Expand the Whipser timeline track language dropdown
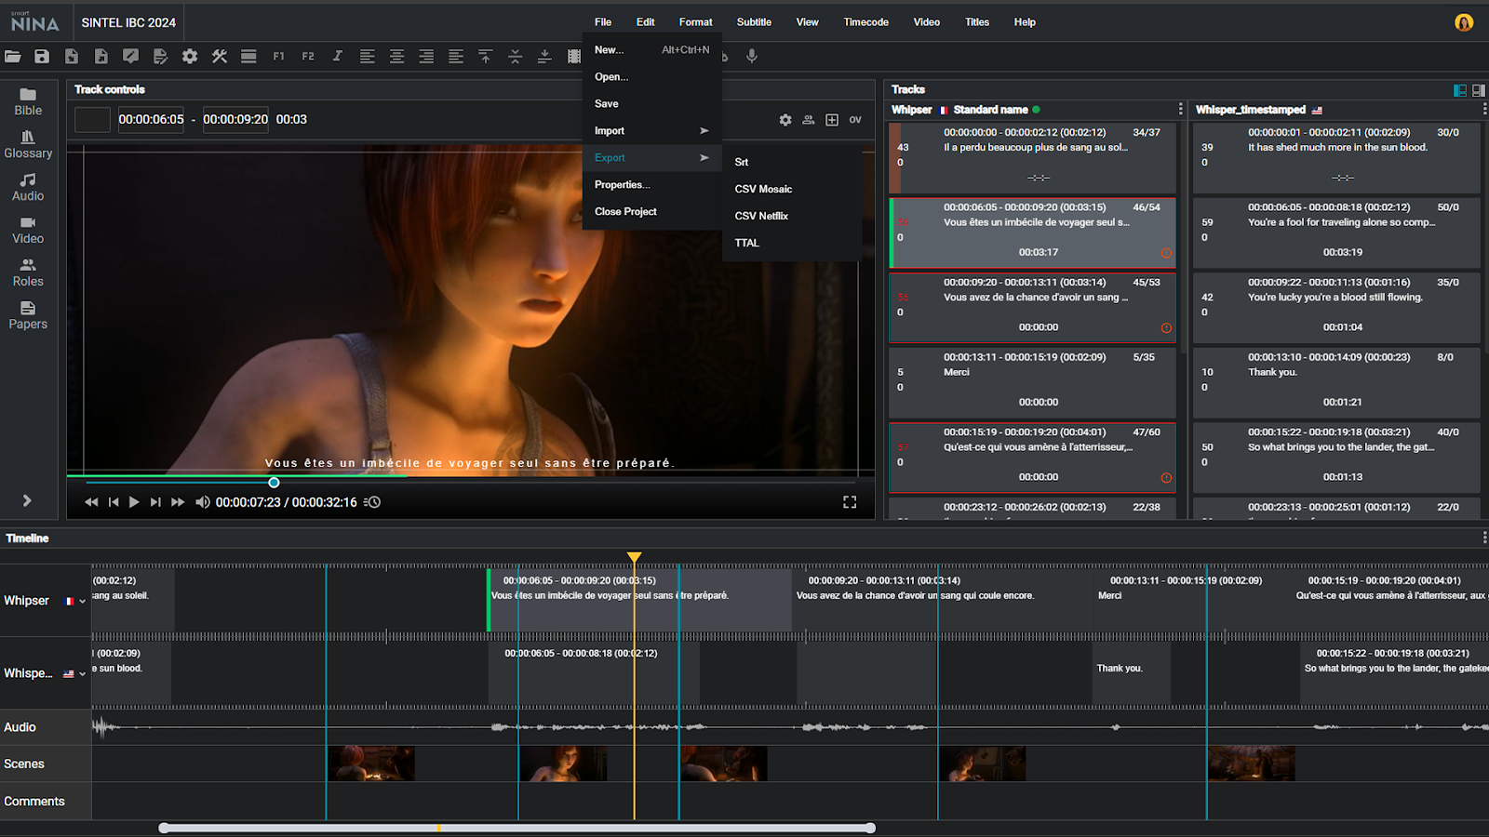Image resolution: width=1489 pixels, height=837 pixels. click(x=82, y=602)
